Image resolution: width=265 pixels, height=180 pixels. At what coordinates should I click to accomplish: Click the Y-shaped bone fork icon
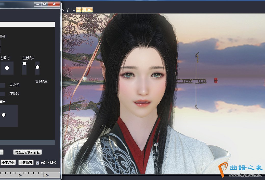pos(68,10)
